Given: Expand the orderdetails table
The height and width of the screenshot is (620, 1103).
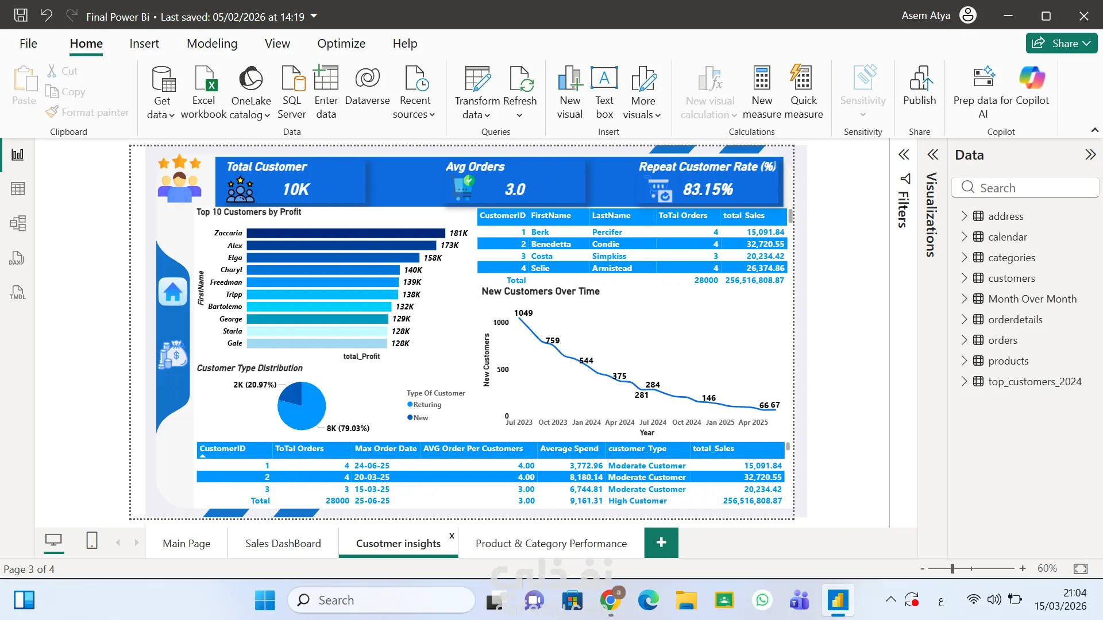Looking at the screenshot, I should 965,320.
